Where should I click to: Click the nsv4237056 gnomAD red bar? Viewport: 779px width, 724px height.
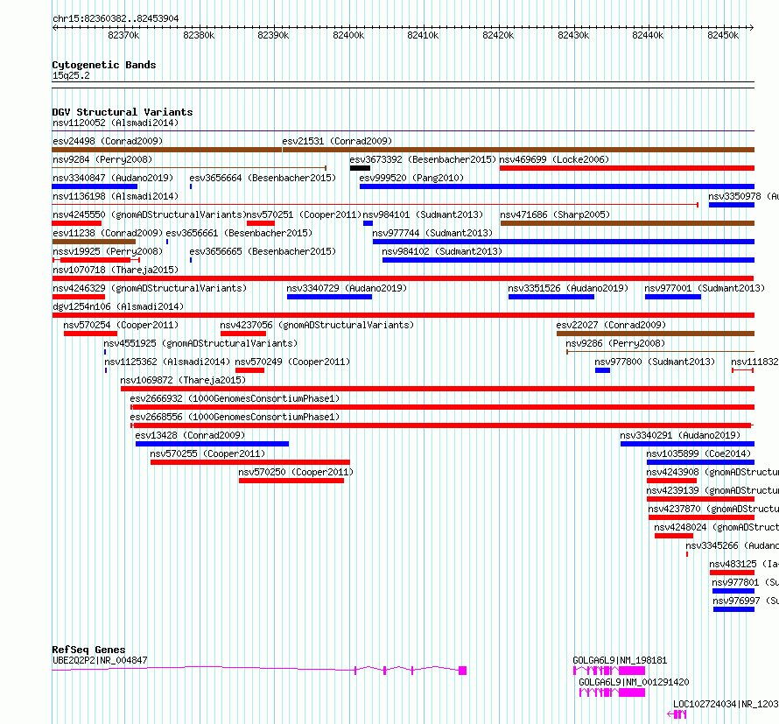(x=243, y=334)
